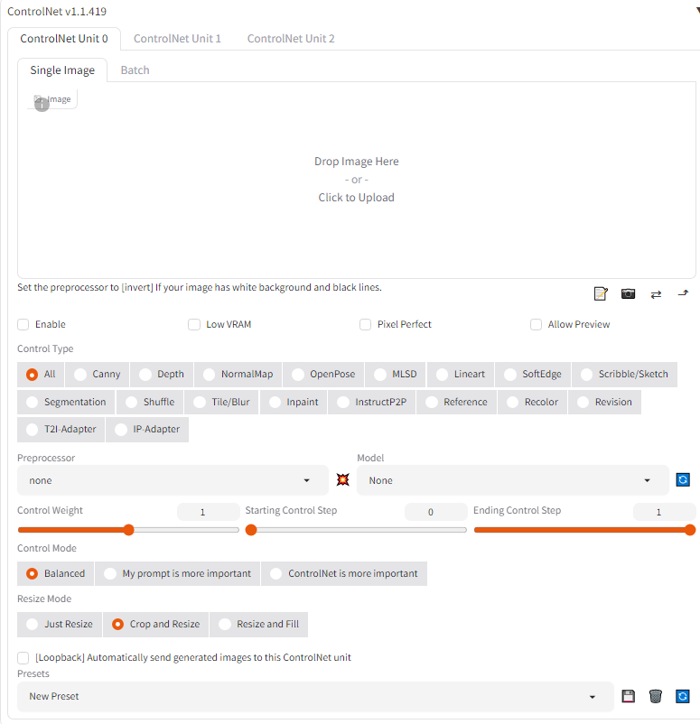Select the Single Image tab
The width and height of the screenshot is (700, 724).
(62, 70)
